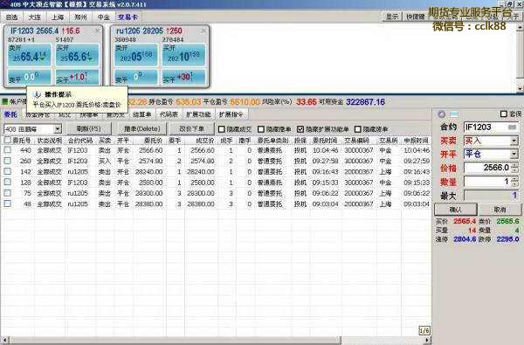The height and width of the screenshot is (345, 524).
Task: Switch to the 上海 exchange tab
Action: pyautogui.click(x=58, y=17)
